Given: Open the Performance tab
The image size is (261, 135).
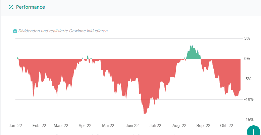Looking at the screenshot, I should click(x=27, y=7).
